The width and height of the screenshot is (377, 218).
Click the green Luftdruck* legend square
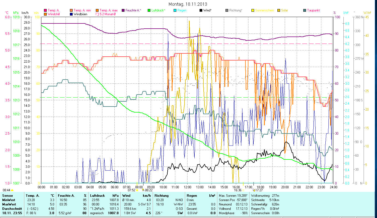[x=149, y=10]
